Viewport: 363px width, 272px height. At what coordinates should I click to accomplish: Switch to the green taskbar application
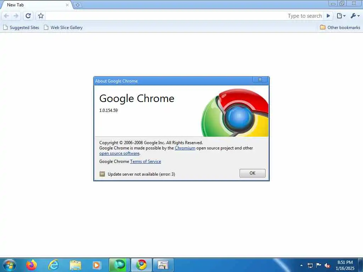point(119,265)
